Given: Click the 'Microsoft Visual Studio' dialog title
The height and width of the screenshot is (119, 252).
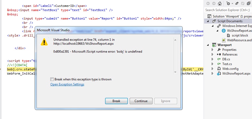Looking at the screenshot, I should coord(53,30).
